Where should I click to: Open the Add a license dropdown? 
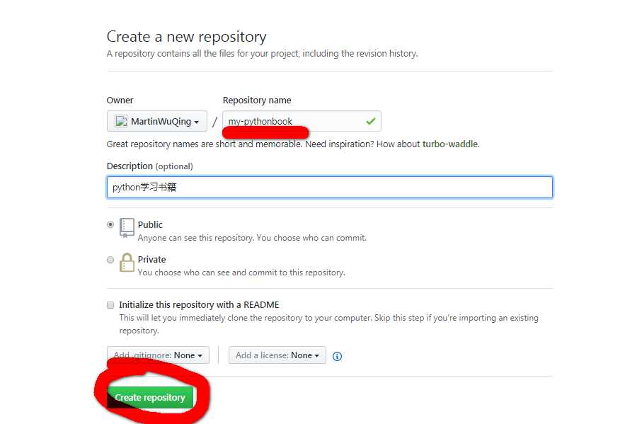click(x=277, y=355)
